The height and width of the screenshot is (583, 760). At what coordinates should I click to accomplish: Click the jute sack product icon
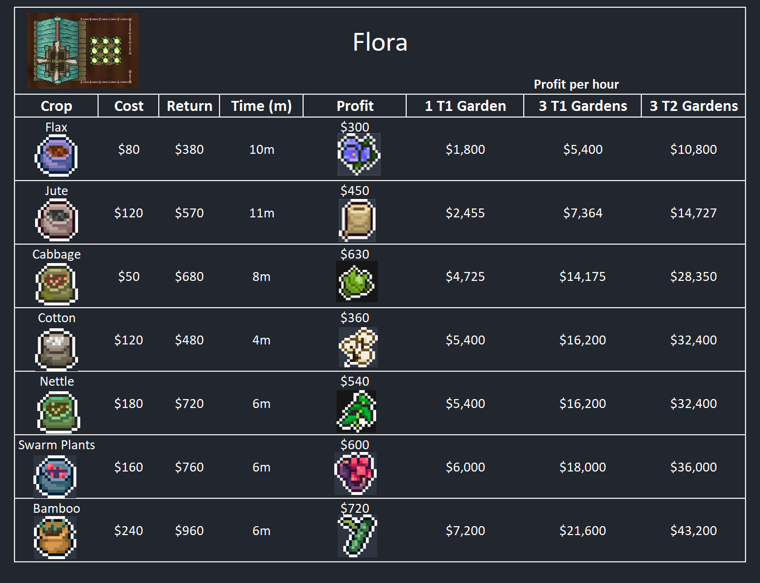coord(357,220)
